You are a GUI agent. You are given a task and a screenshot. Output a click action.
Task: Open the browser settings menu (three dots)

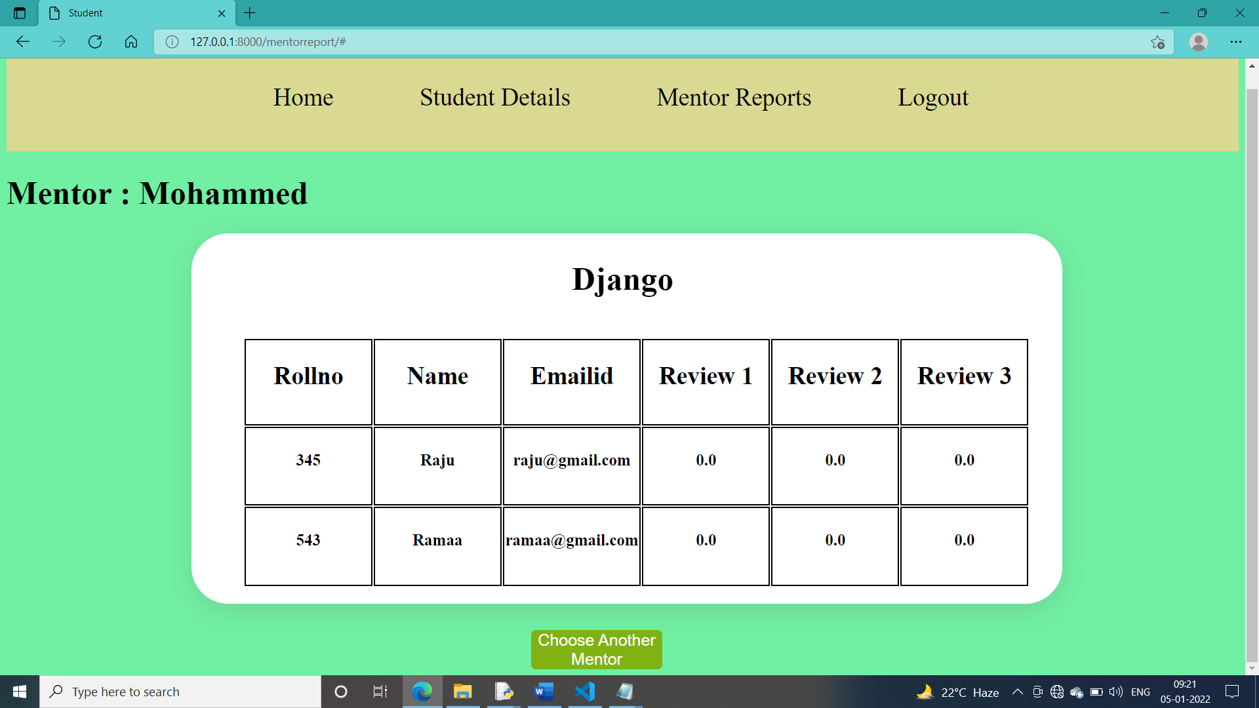coord(1236,41)
